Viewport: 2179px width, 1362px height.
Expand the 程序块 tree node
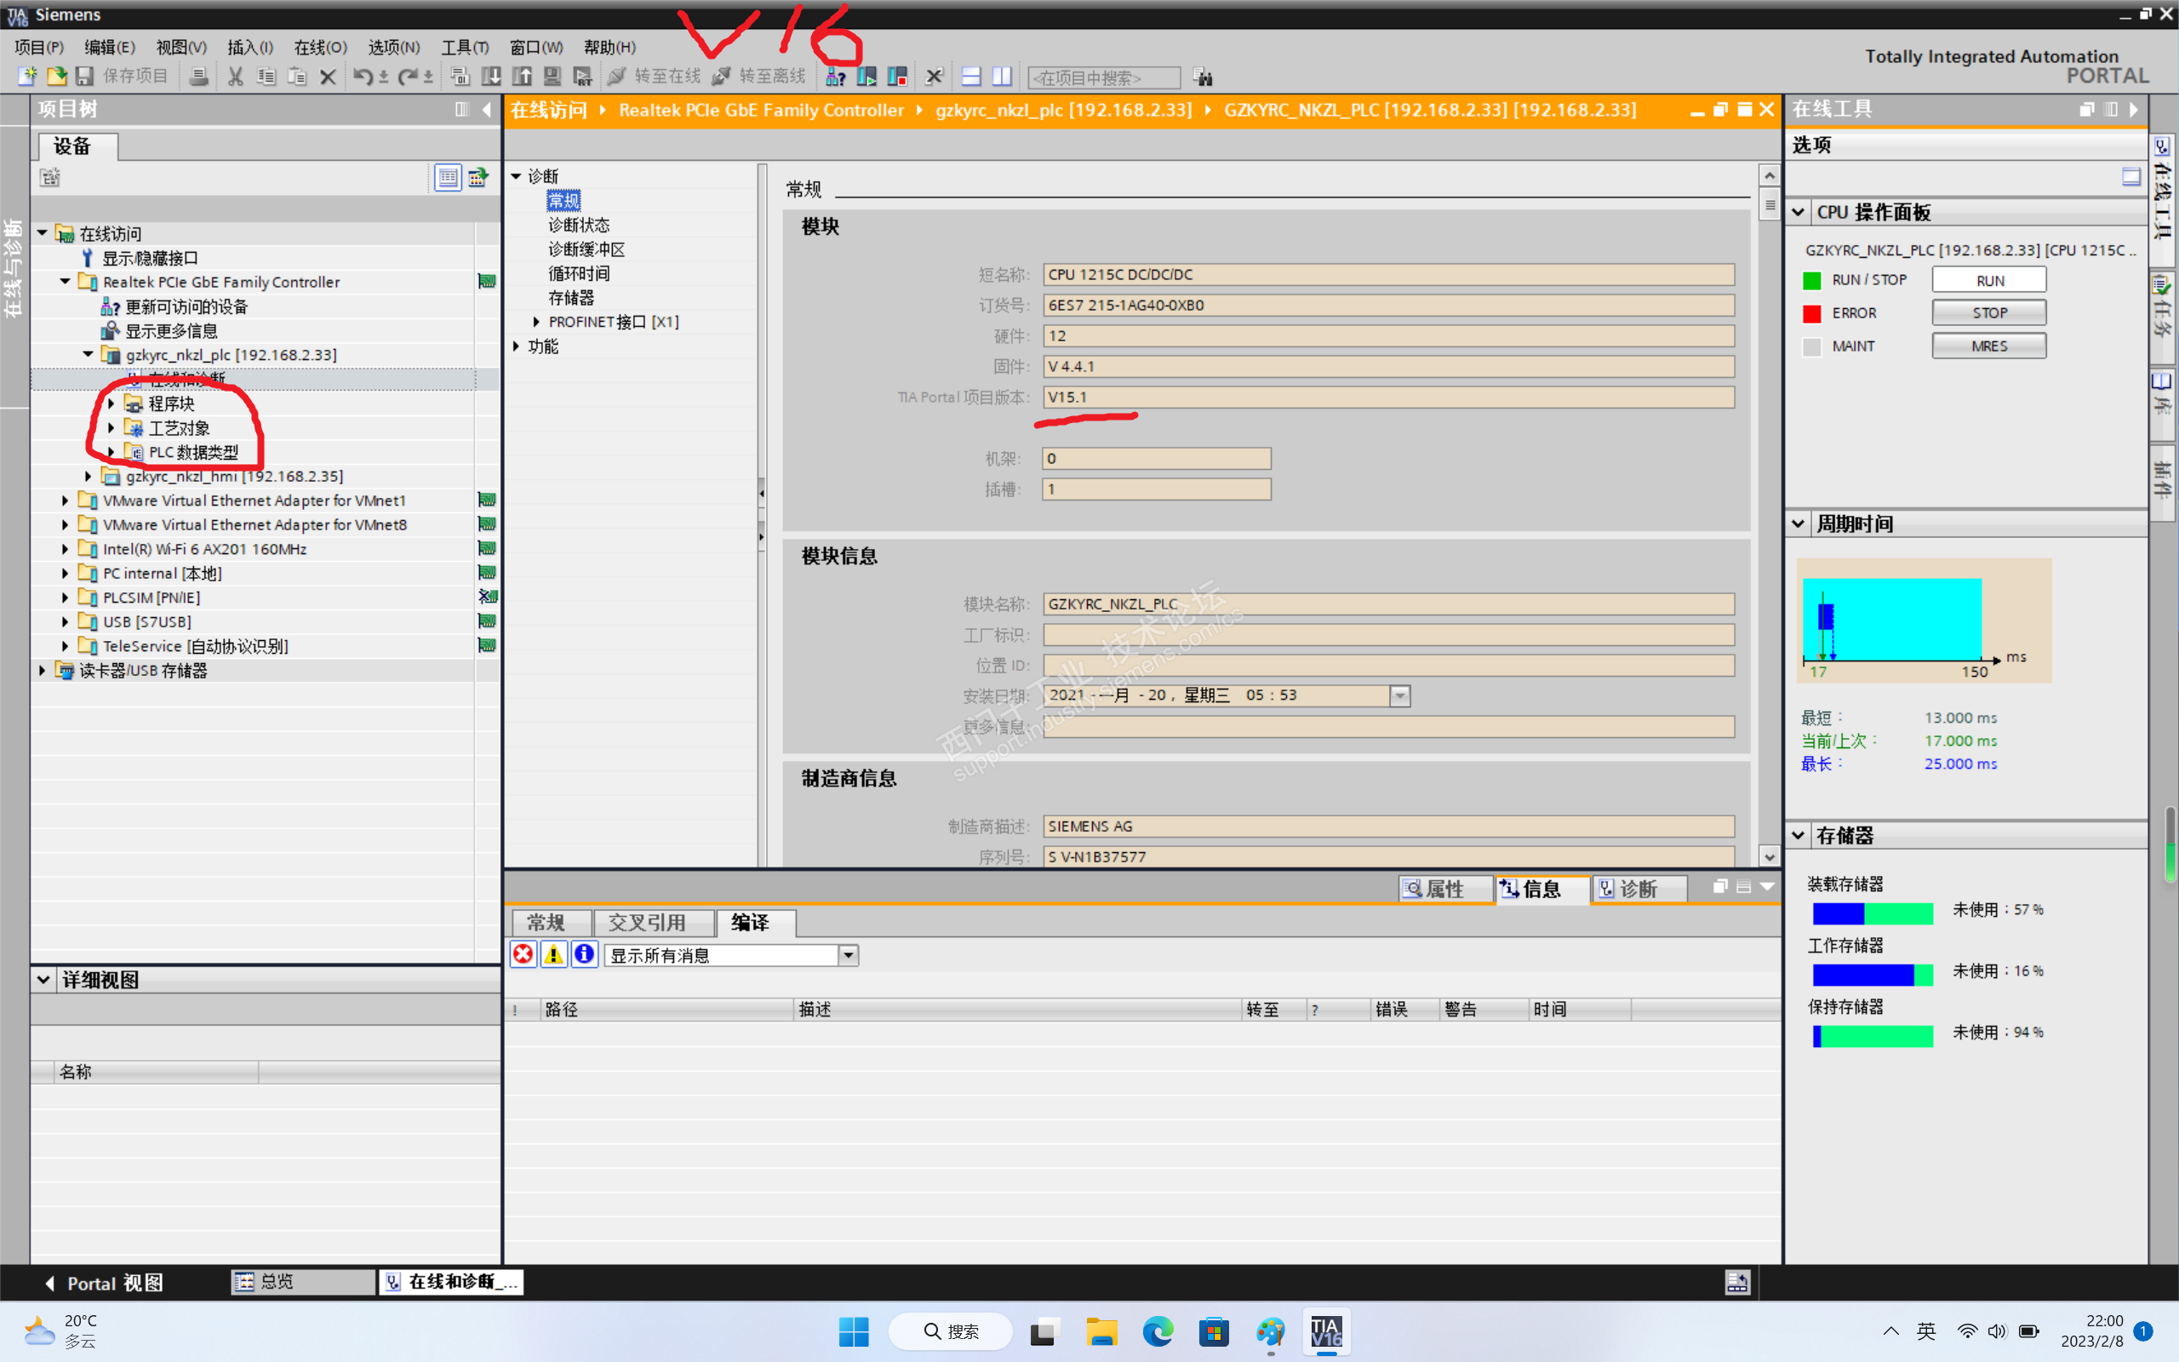pos(111,403)
